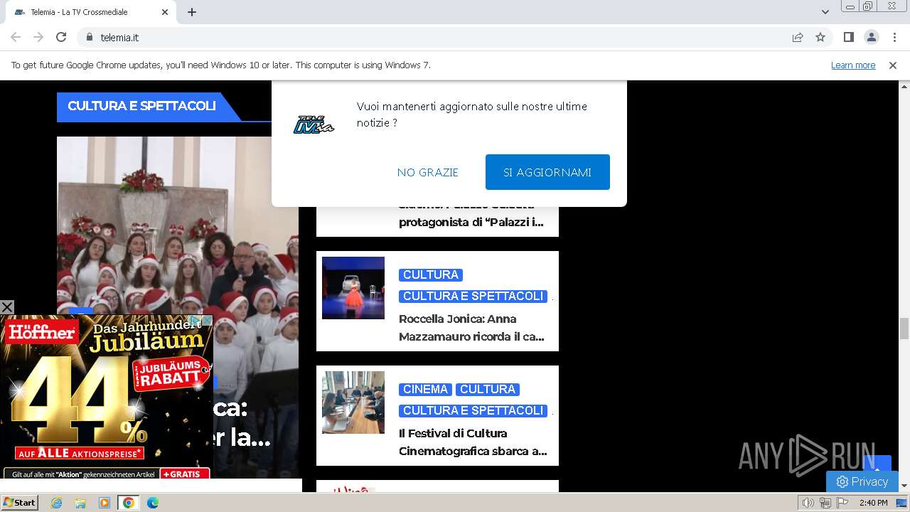The width and height of the screenshot is (910, 512).
Task: Open the Learn more link
Action: pos(853,65)
